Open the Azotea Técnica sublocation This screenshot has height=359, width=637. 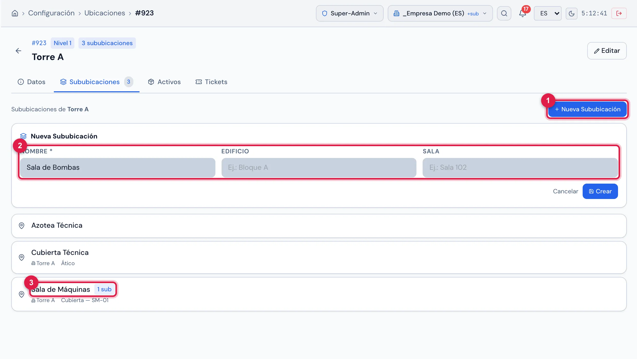[319, 226]
